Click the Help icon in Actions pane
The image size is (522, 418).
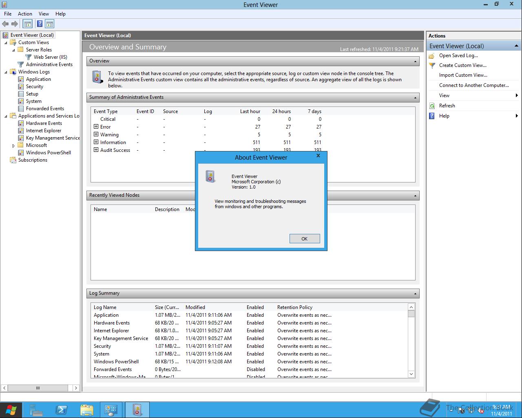point(432,116)
